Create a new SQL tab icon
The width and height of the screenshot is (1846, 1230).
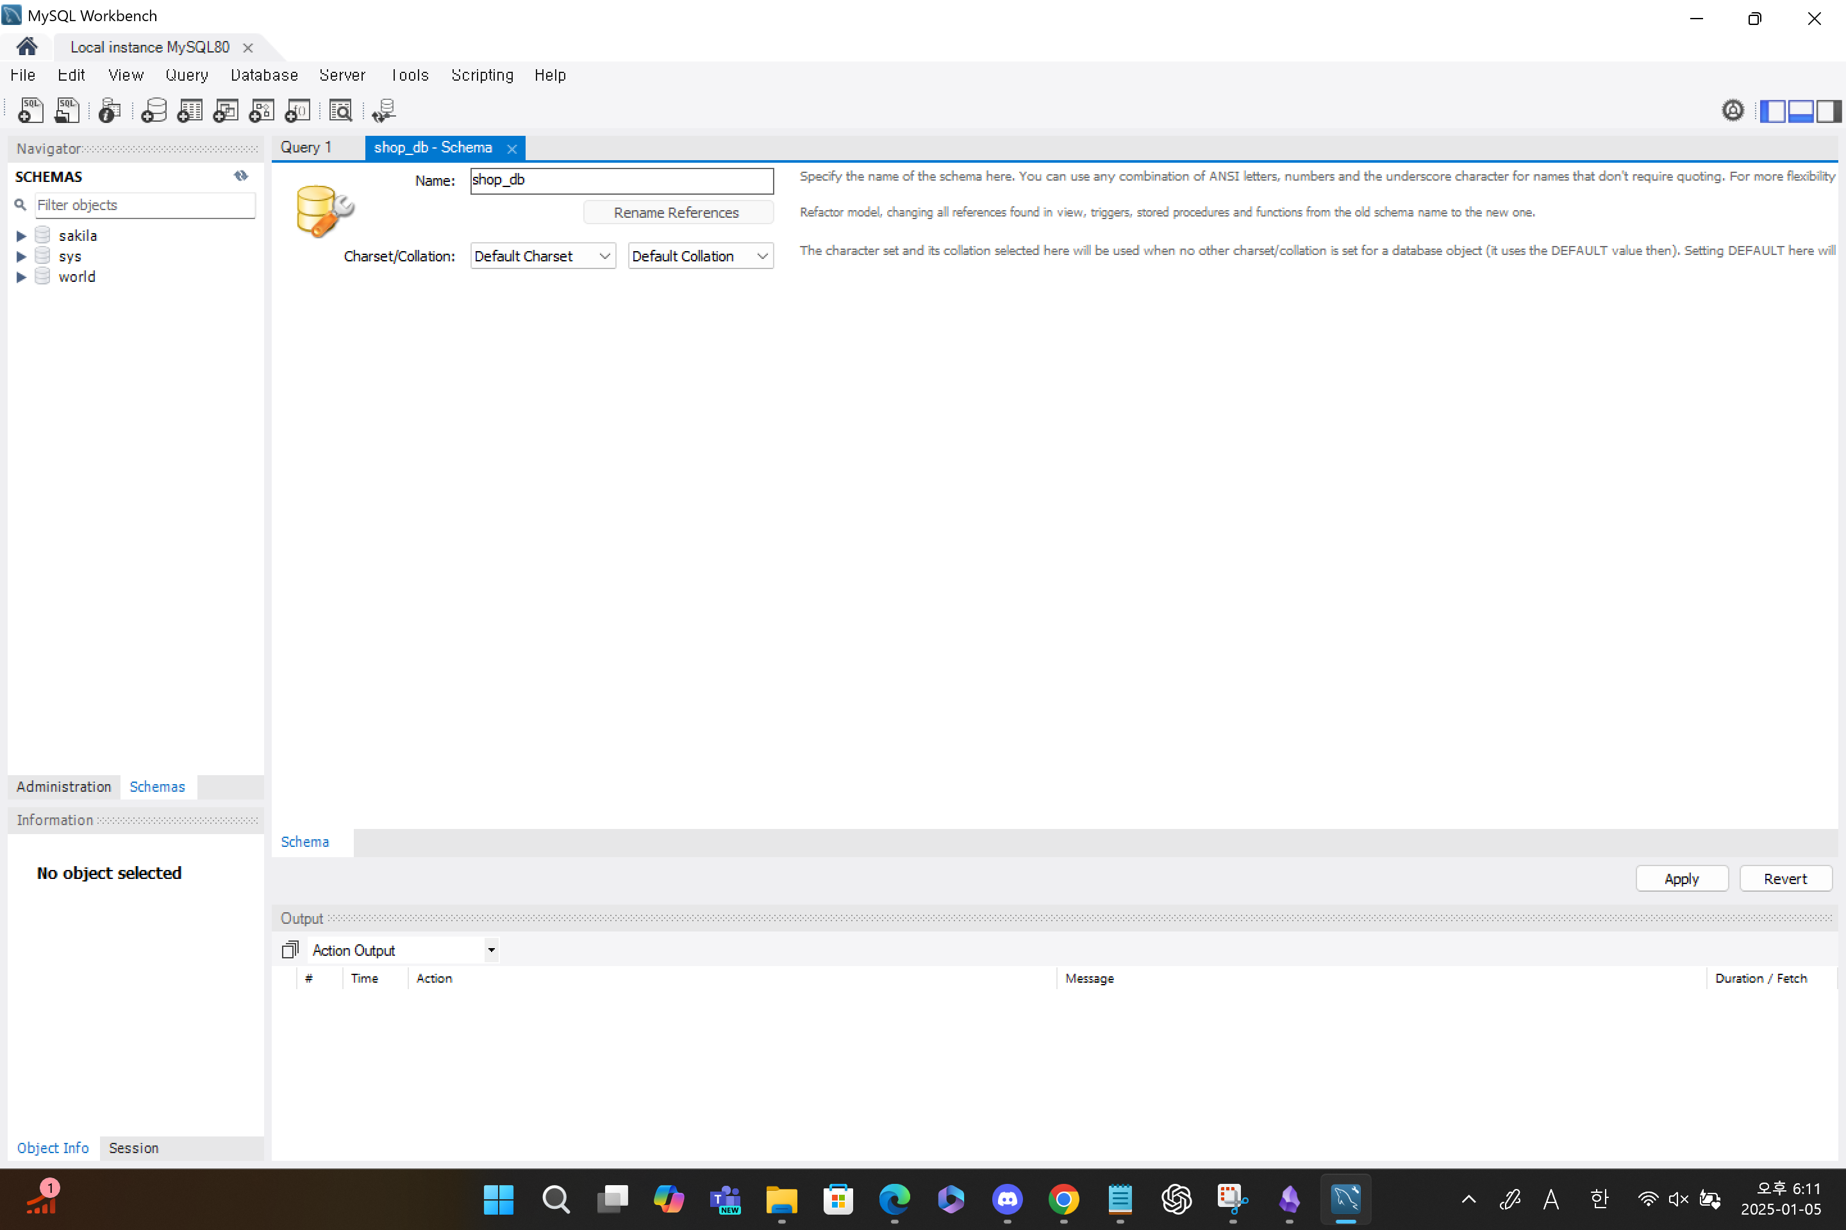pos(31,111)
